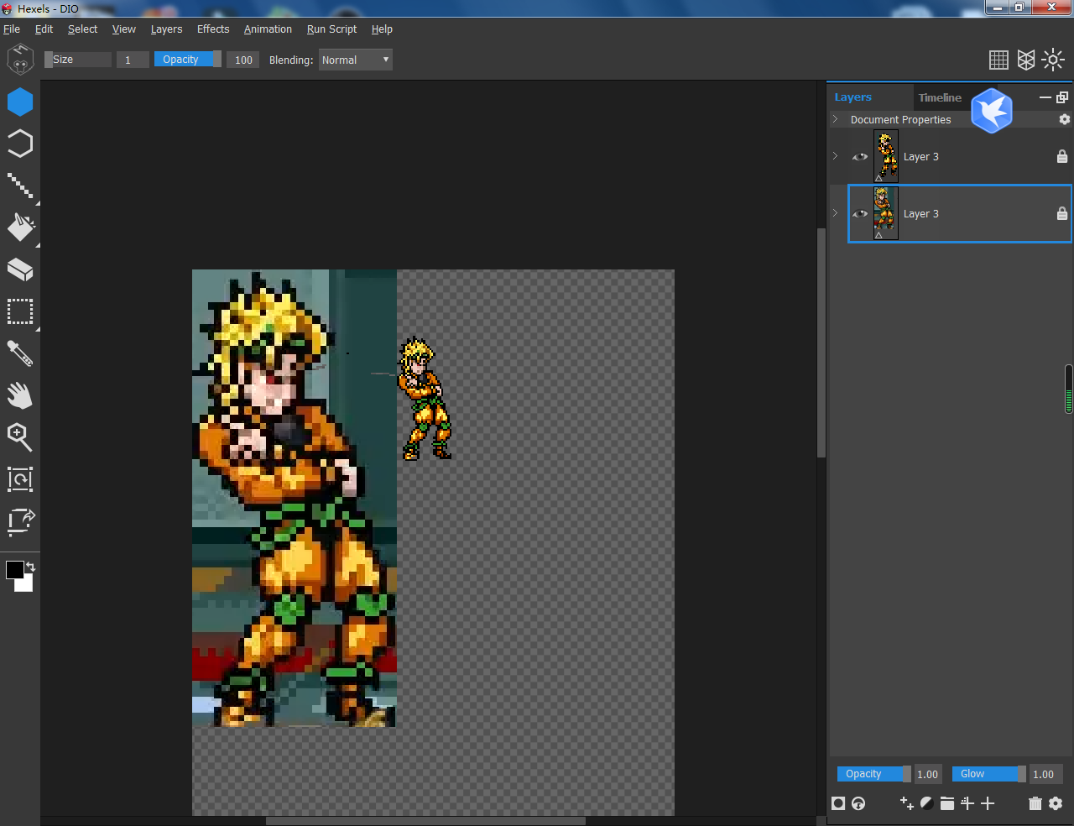Screen dimensions: 1074x826
Task: Click the Marmoset monkey logo icon
Action: [x=20, y=60]
